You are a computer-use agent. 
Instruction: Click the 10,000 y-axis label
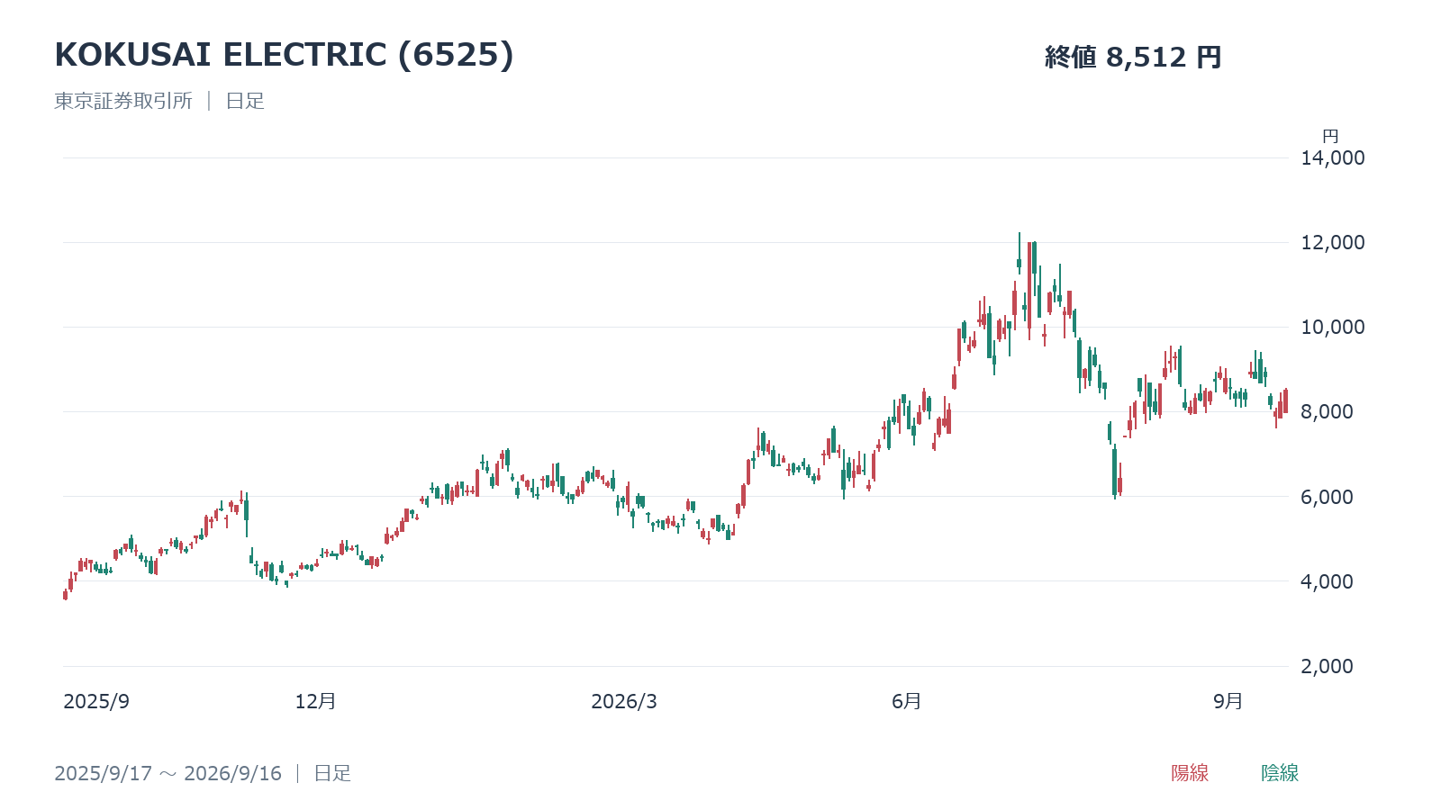click(1333, 328)
